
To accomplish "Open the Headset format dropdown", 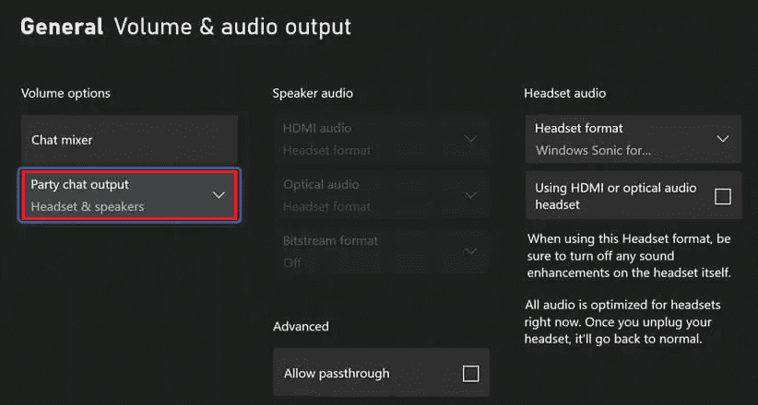I will [x=633, y=140].
